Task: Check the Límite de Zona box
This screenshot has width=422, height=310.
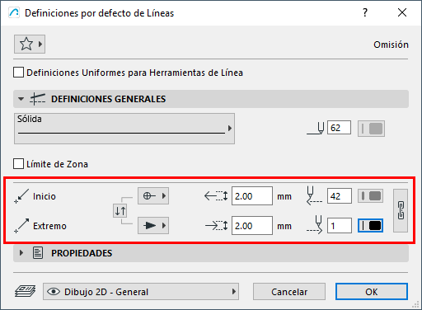Action: point(18,164)
